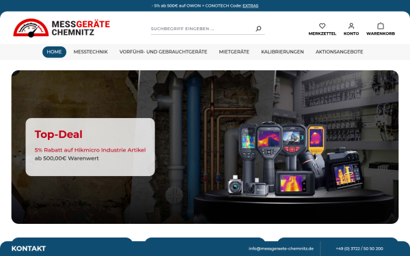Click the 'ab 500,00€ Warenwert' text
The image size is (410, 256).
coord(67,158)
